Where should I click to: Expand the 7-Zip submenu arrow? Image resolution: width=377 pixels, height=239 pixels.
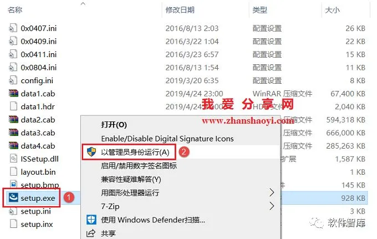click(x=272, y=206)
